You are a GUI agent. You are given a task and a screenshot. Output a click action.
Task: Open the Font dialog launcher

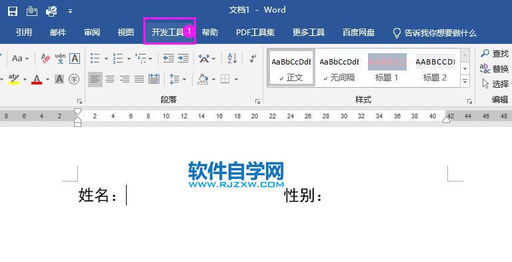(x=79, y=101)
